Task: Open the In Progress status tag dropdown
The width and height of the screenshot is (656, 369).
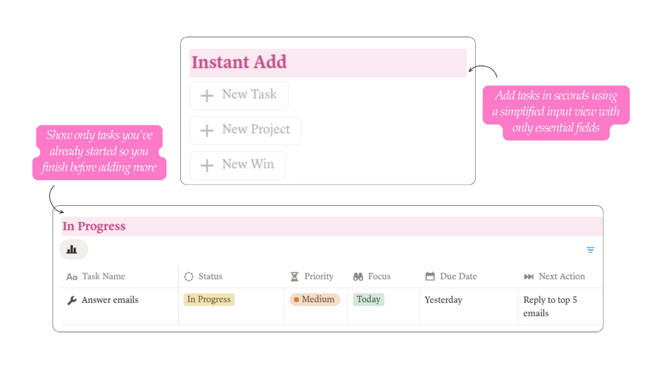Action: coord(209,300)
